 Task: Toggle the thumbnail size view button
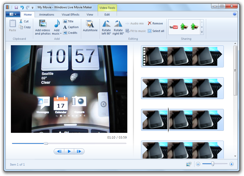[x=189, y=164]
